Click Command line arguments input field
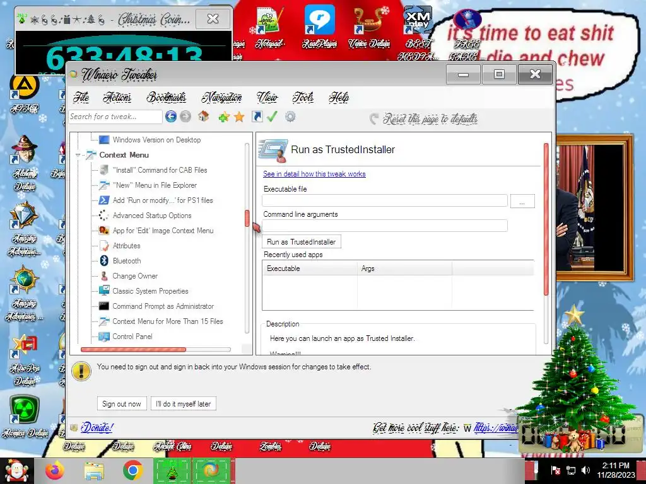The width and height of the screenshot is (646, 484). 384,226
